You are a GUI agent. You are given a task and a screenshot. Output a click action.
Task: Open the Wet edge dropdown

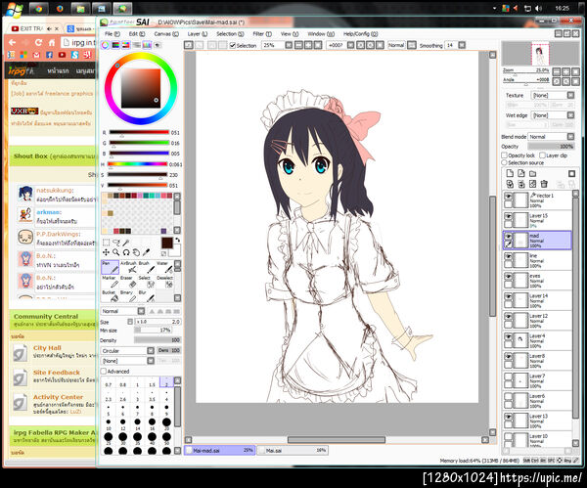click(570, 115)
